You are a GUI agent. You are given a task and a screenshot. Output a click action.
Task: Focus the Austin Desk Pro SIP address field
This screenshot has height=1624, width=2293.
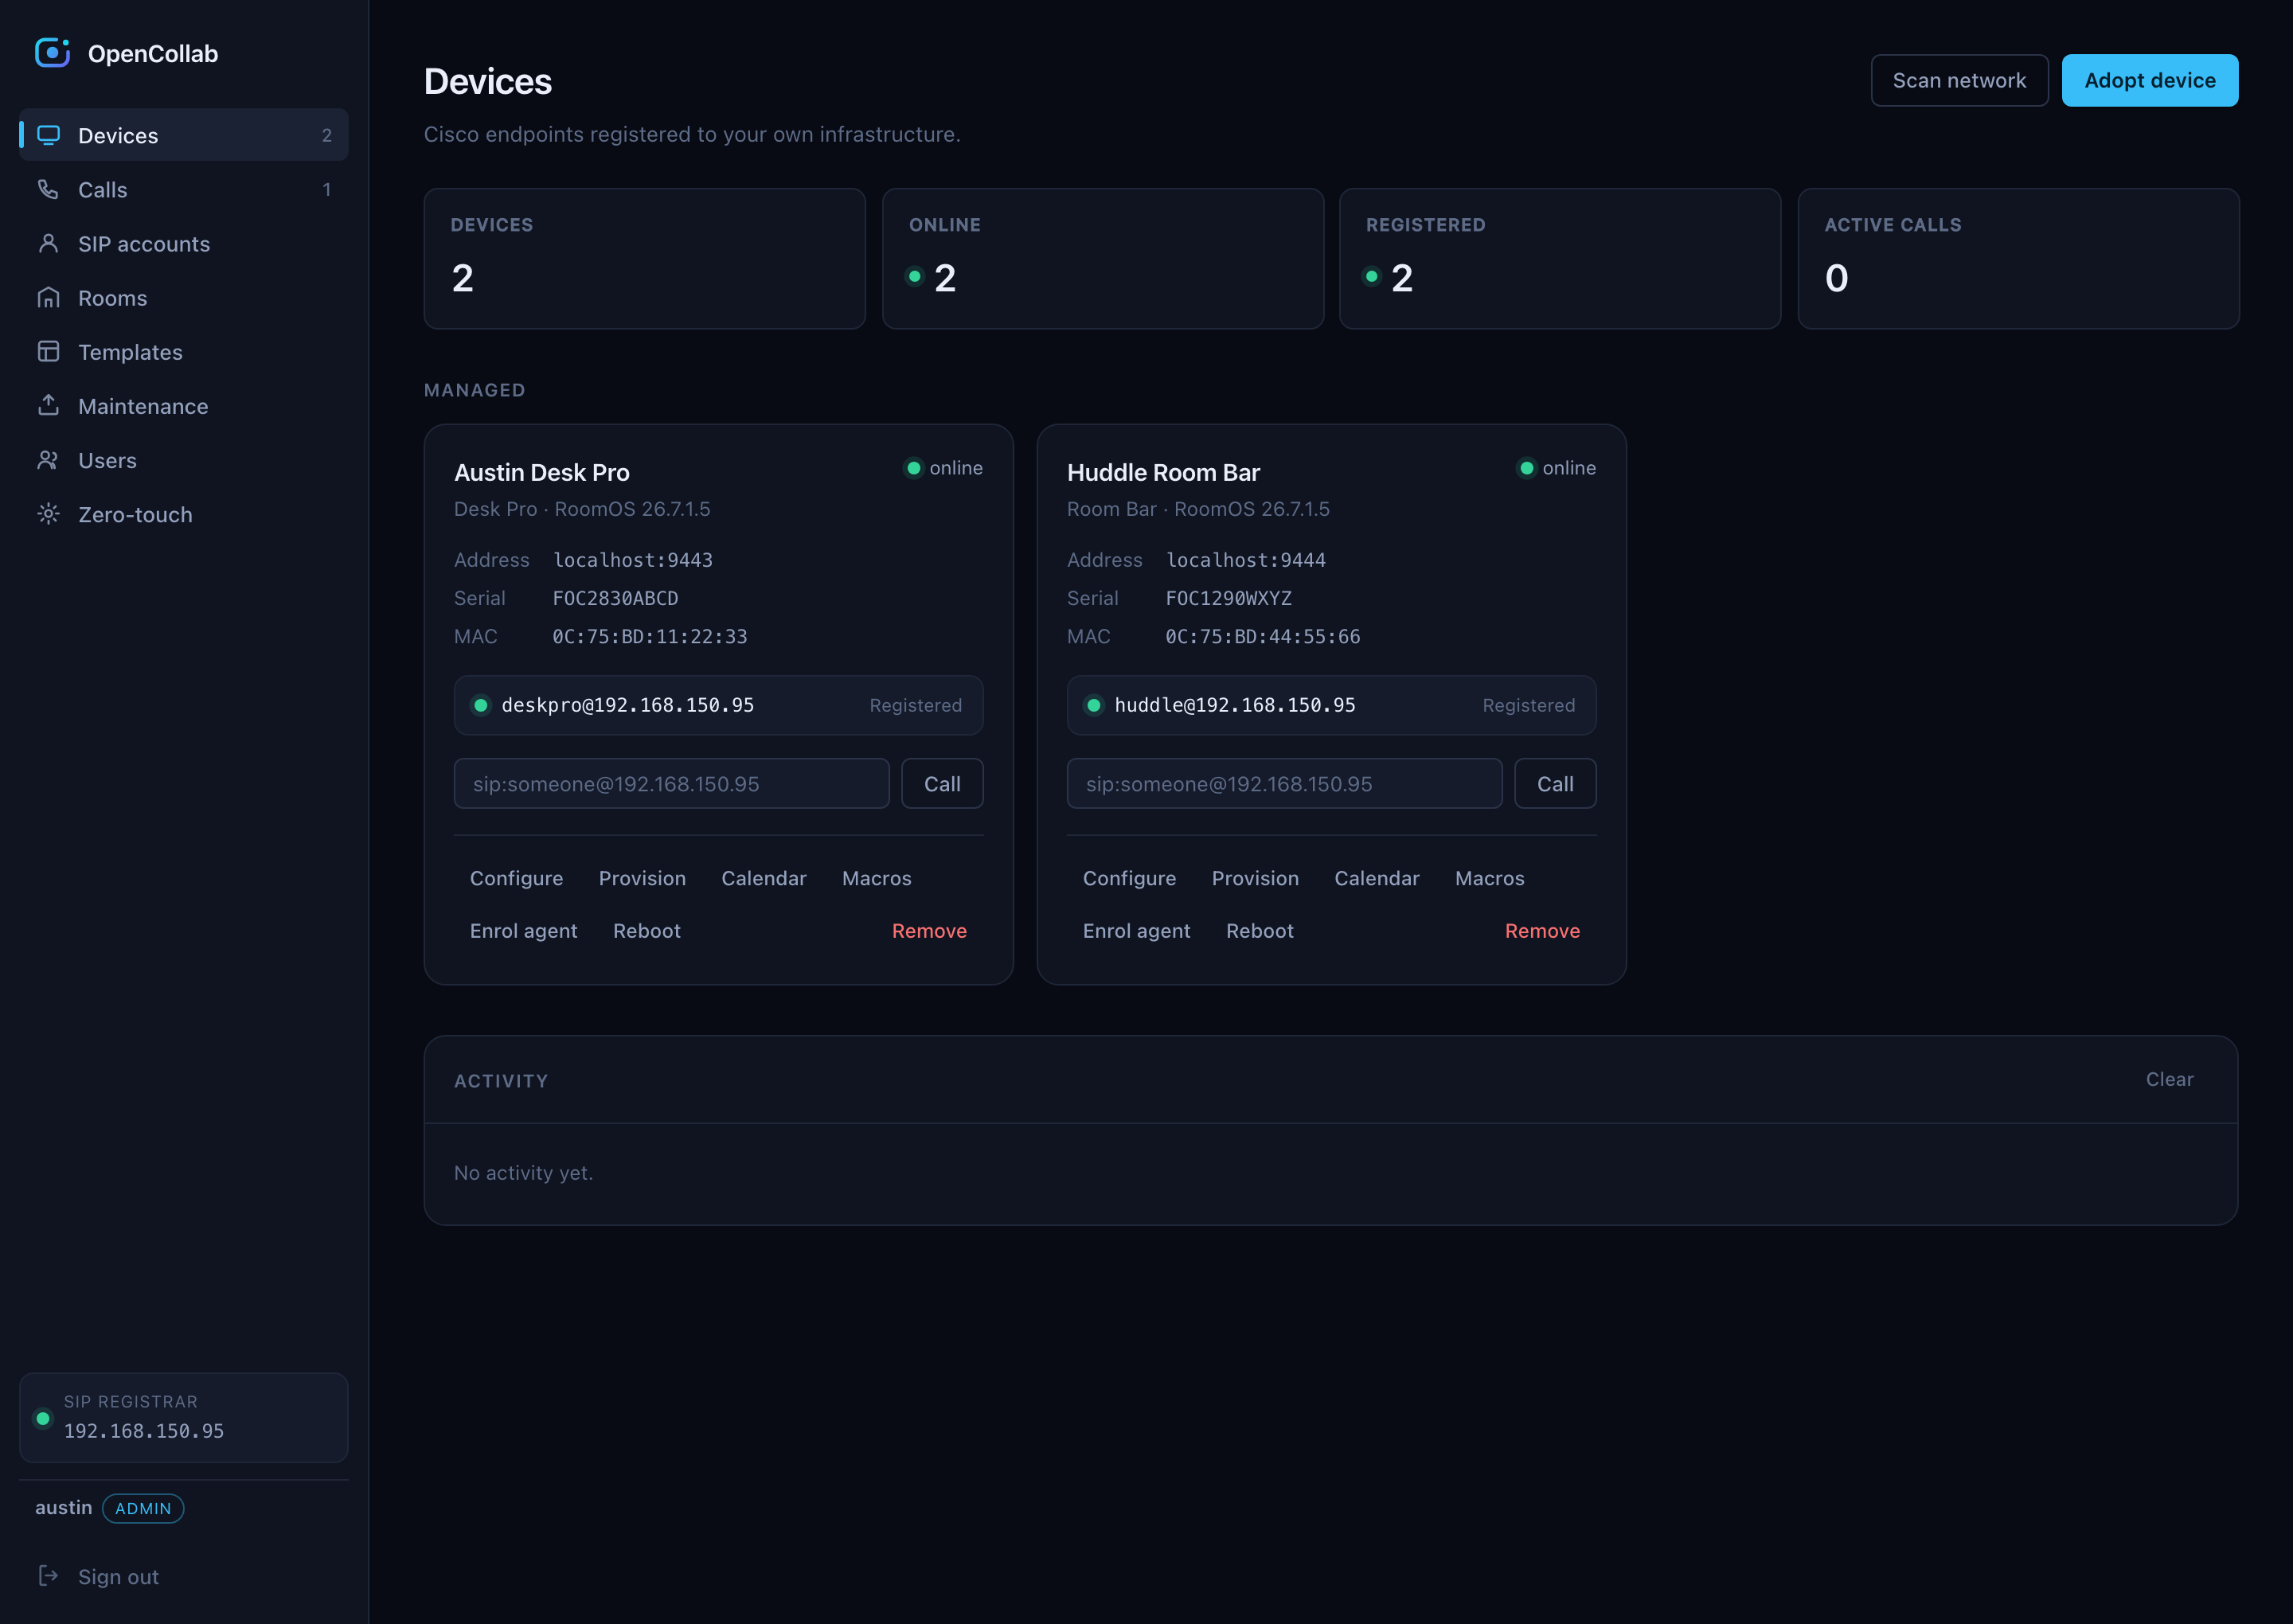pyautogui.click(x=671, y=783)
